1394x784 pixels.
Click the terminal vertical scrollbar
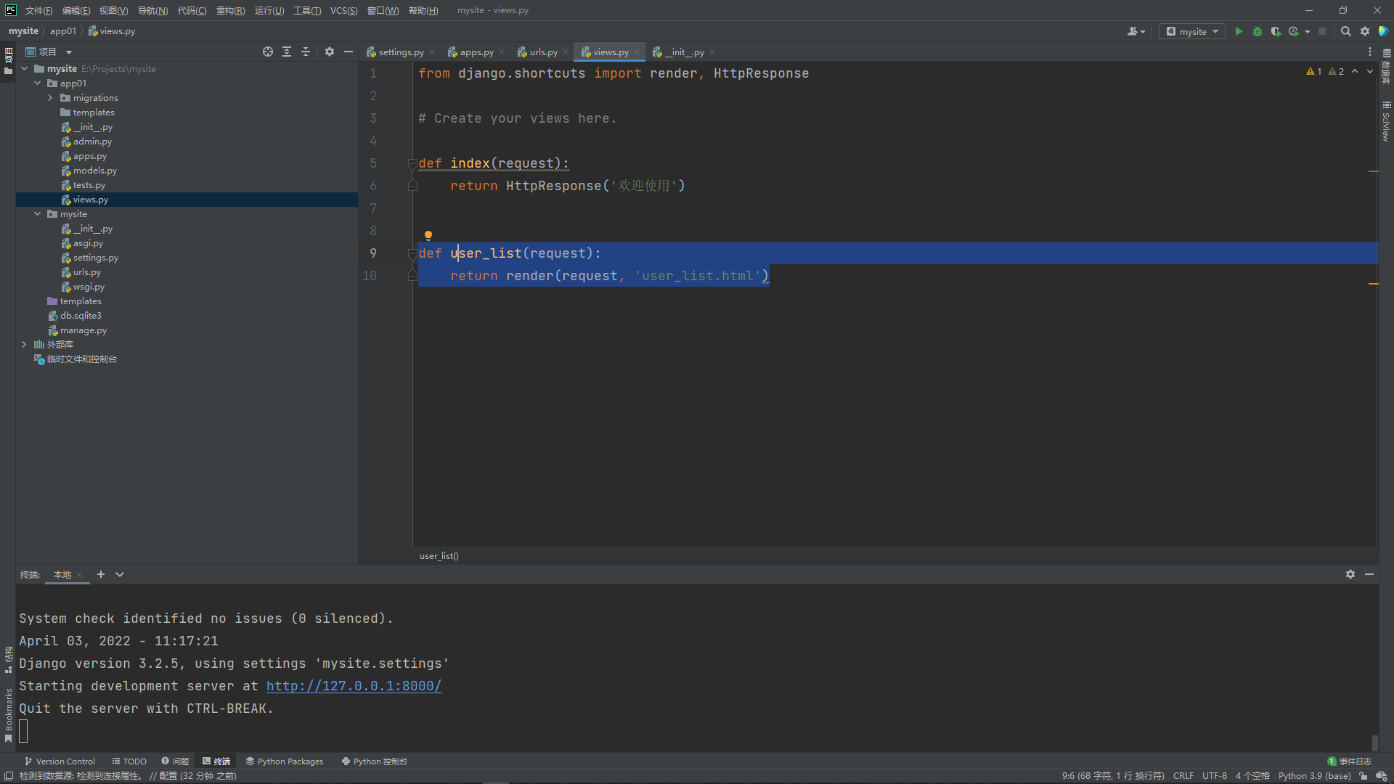click(x=1374, y=743)
